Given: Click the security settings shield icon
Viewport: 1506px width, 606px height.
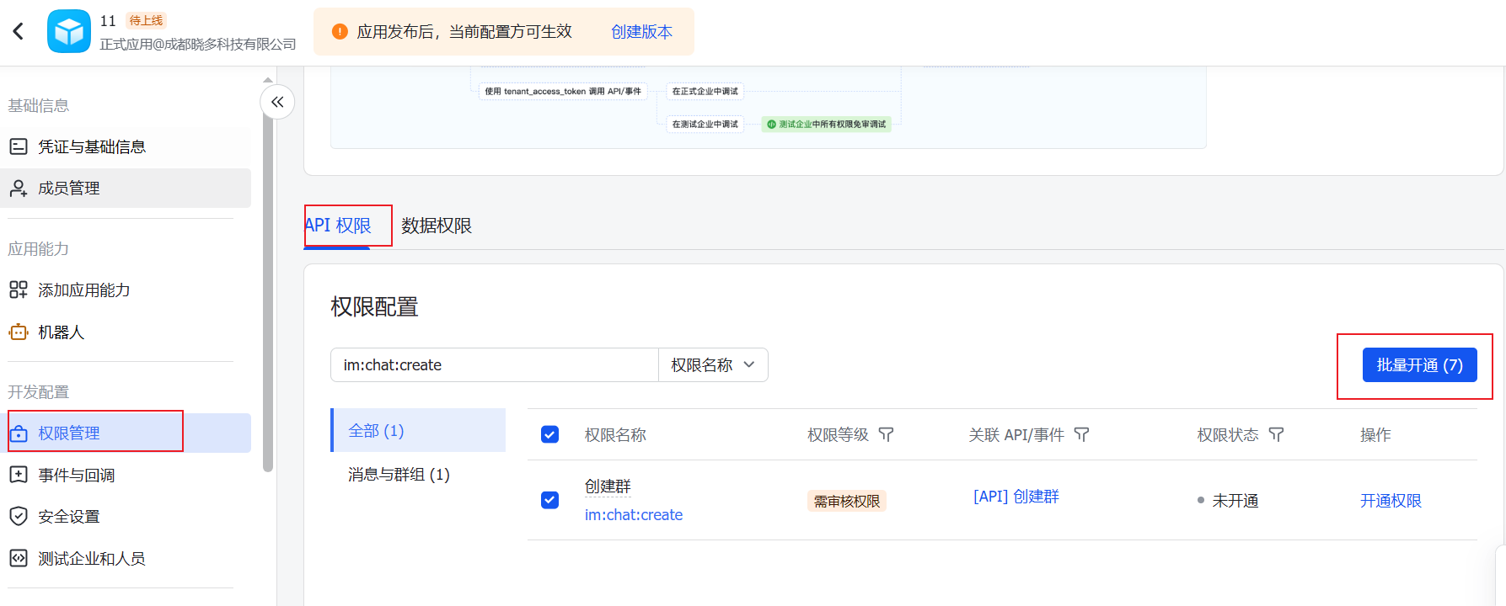Looking at the screenshot, I should (19, 516).
